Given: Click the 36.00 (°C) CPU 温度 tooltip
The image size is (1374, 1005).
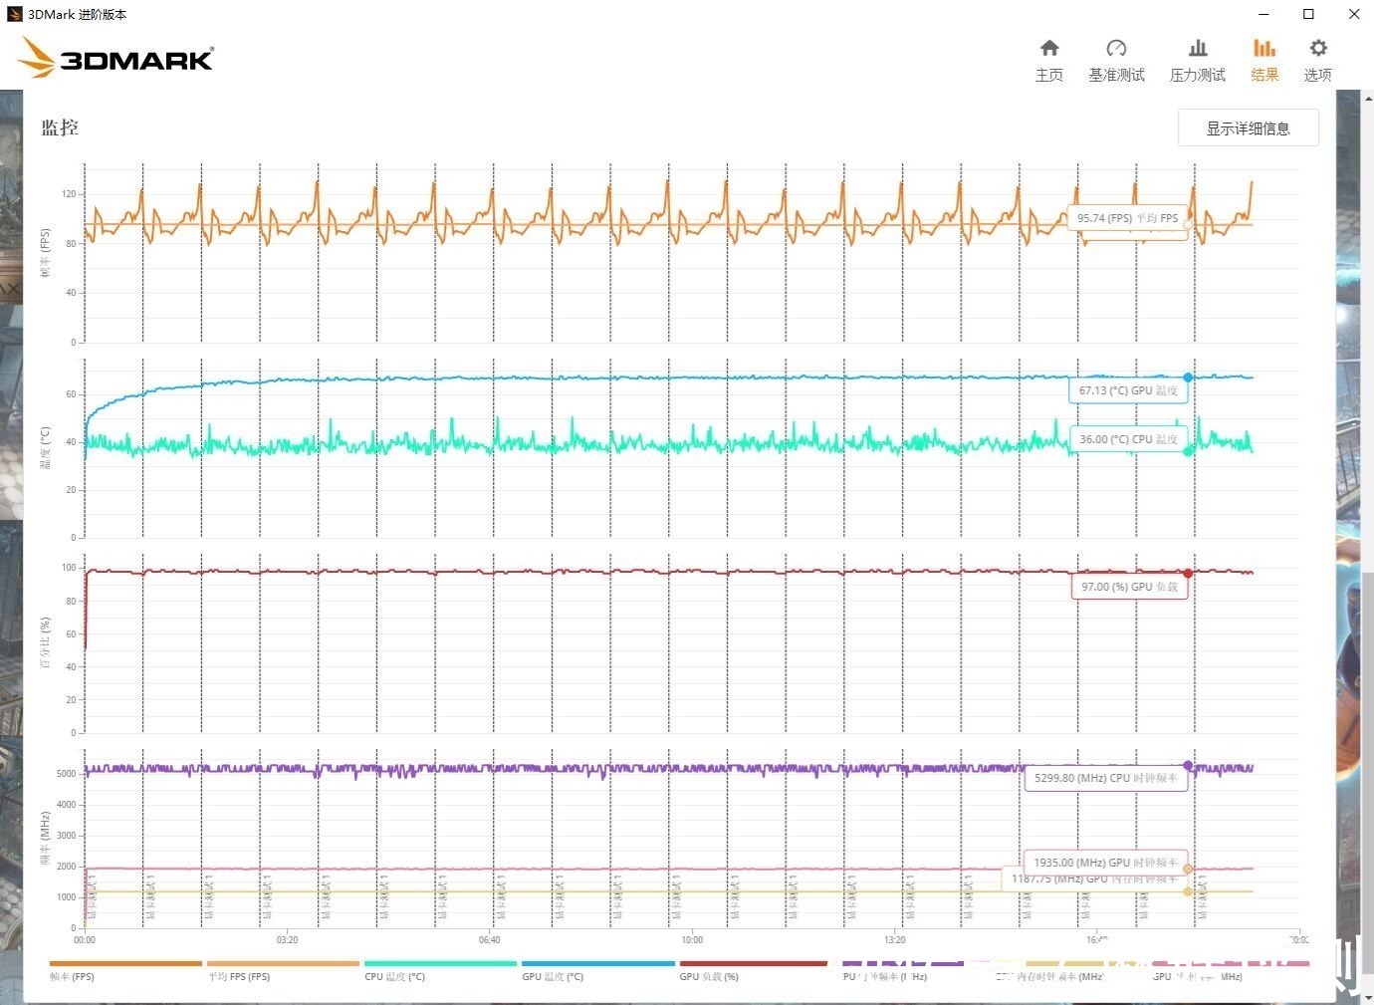Looking at the screenshot, I should [1128, 439].
